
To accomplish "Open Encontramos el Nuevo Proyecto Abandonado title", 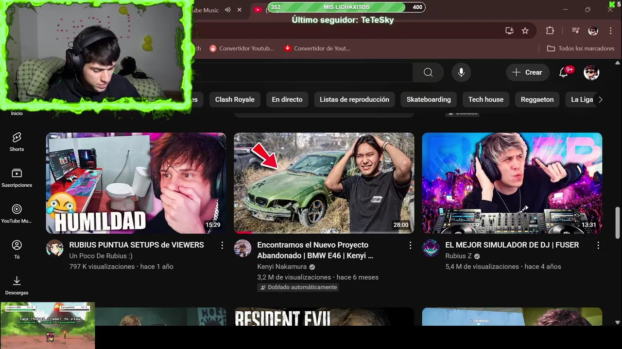I will click(315, 250).
